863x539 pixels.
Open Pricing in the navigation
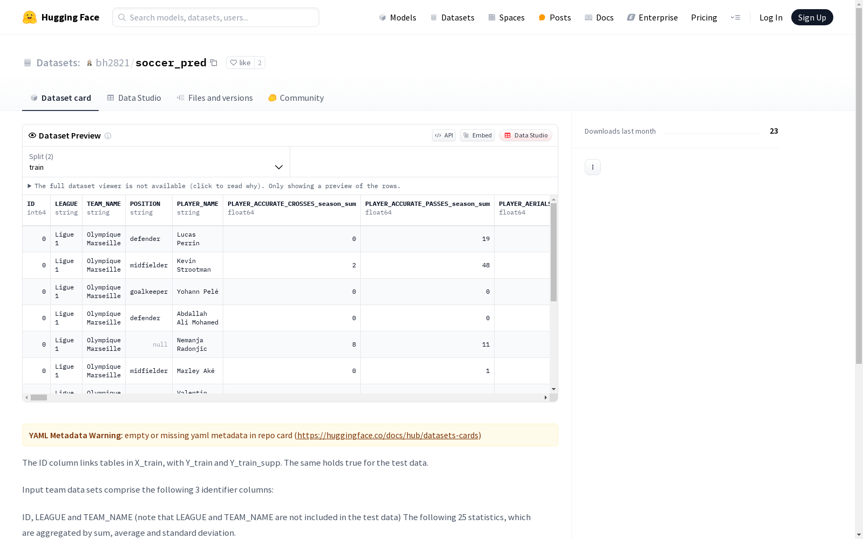click(704, 17)
